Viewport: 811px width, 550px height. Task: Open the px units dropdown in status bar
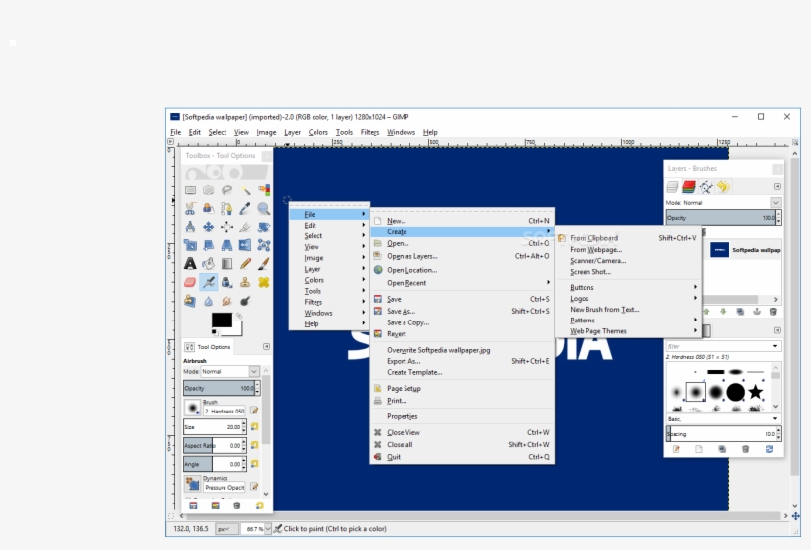(x=227, y=529)
